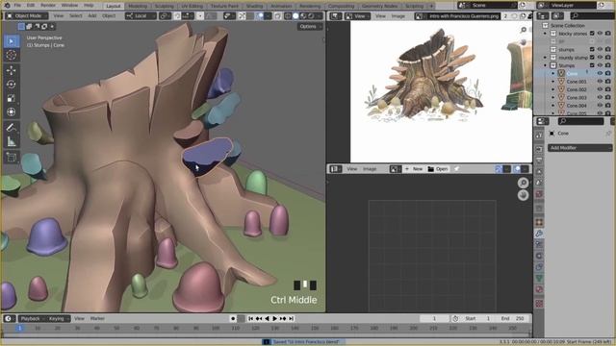Click zoom magnifier on reference image editor
This screenshot has width=616, height=346.
pos(524,30)
